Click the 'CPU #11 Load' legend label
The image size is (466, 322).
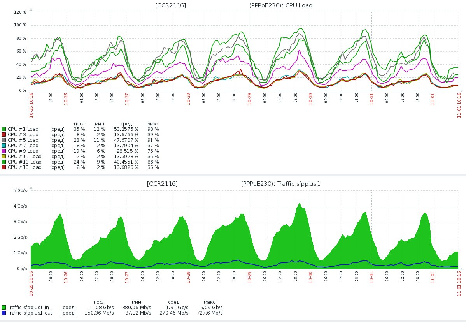click(25, 156)
